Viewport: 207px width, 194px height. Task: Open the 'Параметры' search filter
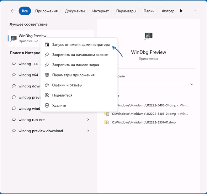pos(126,11)
